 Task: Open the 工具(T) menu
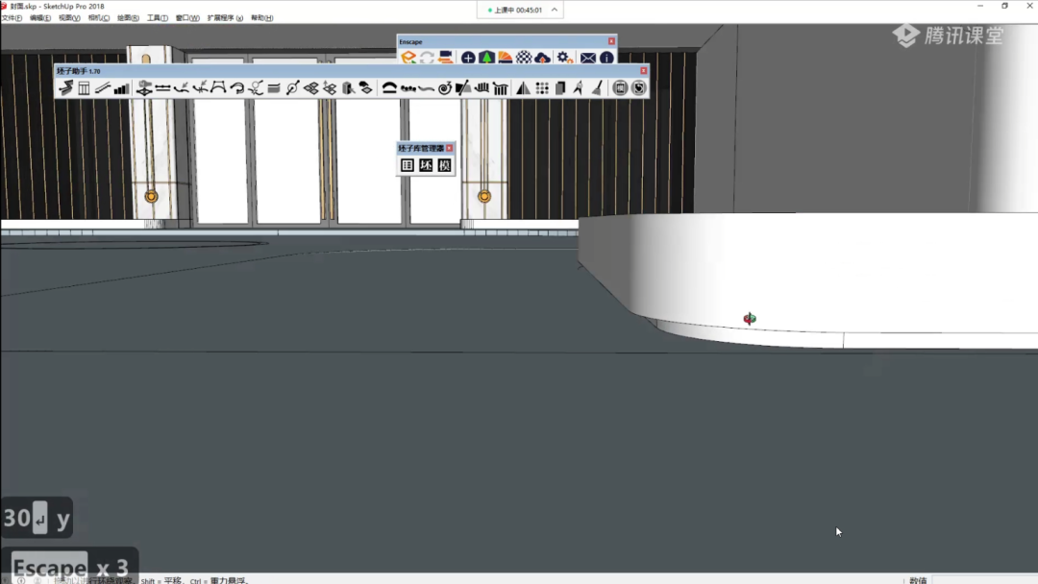click(157, 18)
